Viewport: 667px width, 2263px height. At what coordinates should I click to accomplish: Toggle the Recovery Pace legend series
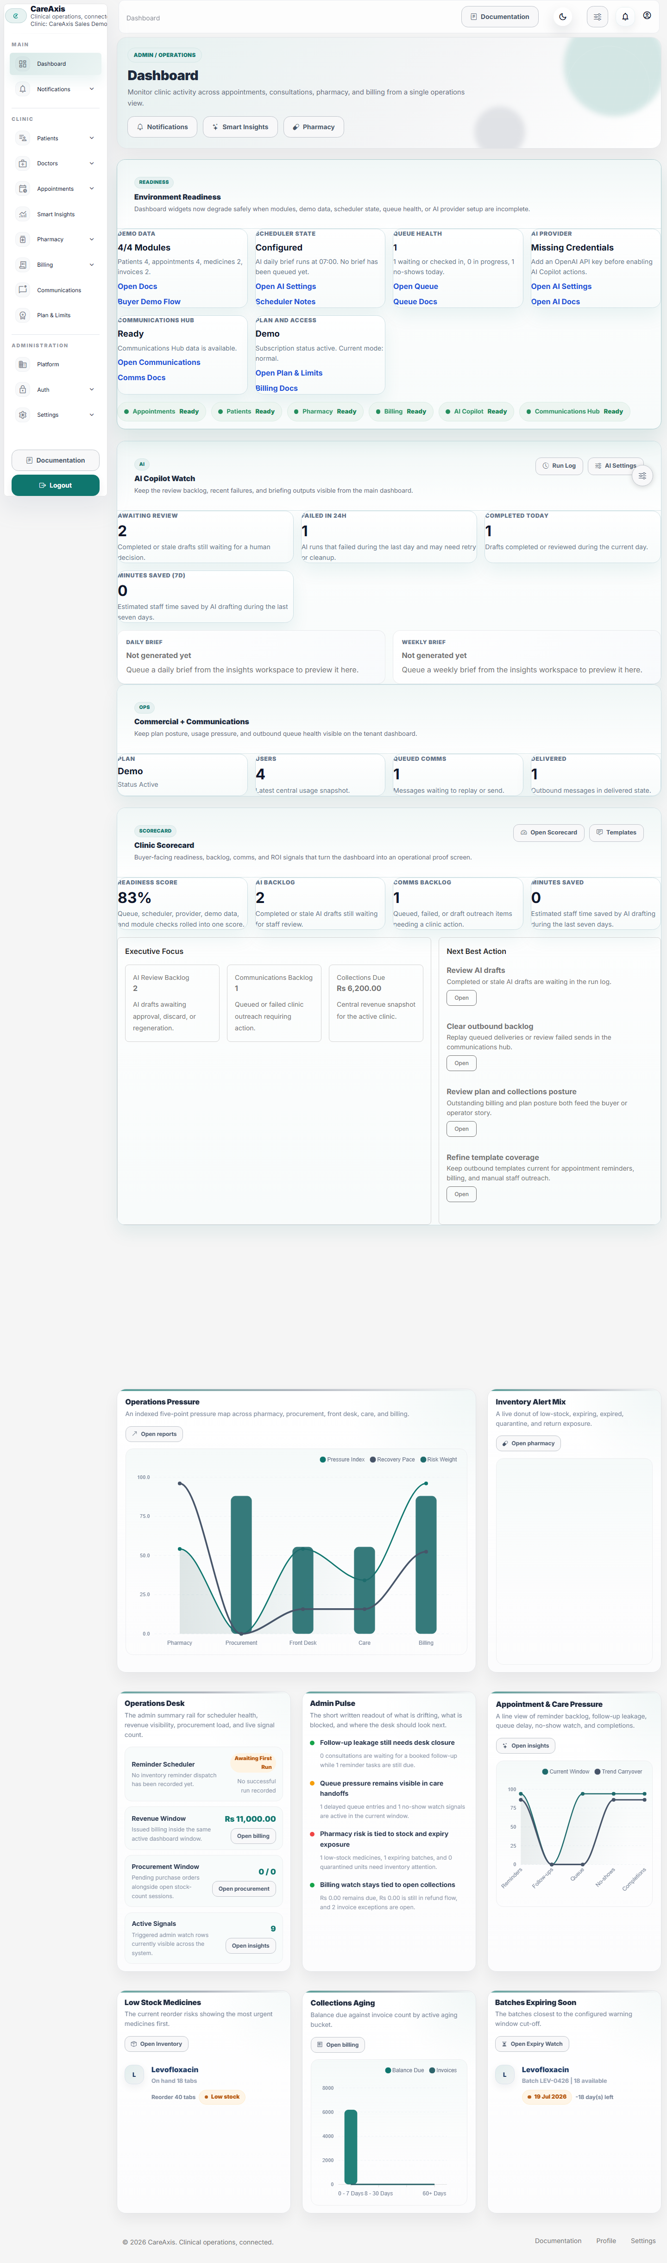[x=393, y=1459]
